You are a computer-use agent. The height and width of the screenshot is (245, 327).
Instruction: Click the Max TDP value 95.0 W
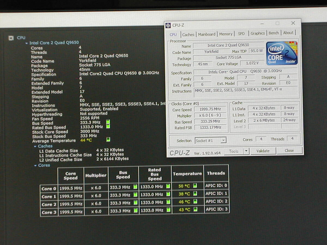[257, 51]
